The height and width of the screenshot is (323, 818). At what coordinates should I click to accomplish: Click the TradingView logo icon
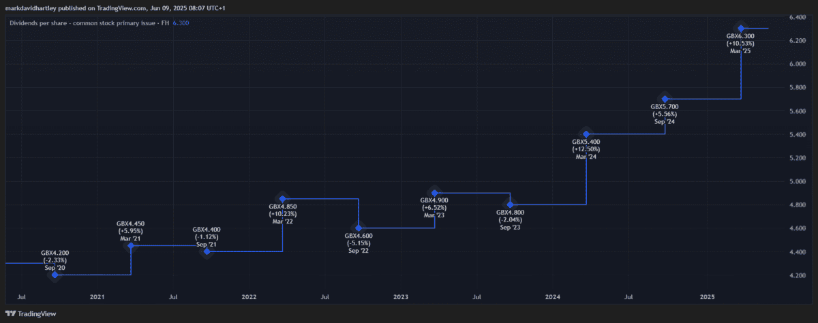pos(9,314)
